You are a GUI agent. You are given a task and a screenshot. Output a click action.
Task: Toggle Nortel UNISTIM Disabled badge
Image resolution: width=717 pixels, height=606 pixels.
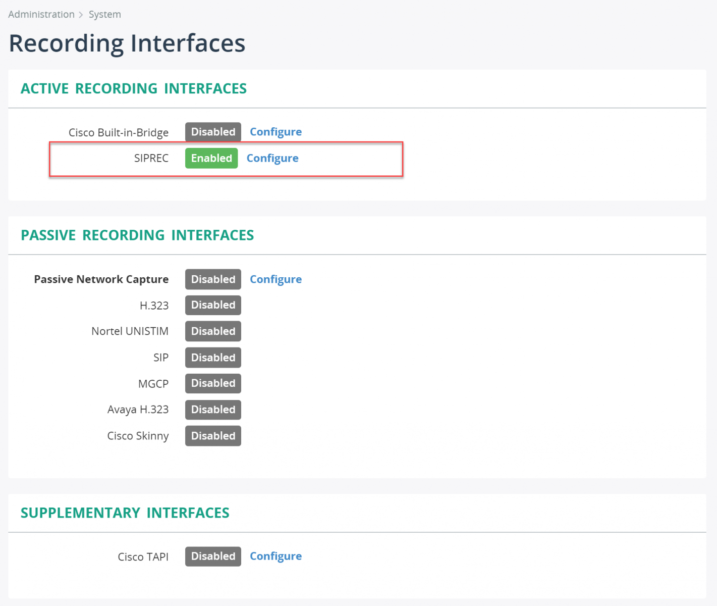[213, 331]
